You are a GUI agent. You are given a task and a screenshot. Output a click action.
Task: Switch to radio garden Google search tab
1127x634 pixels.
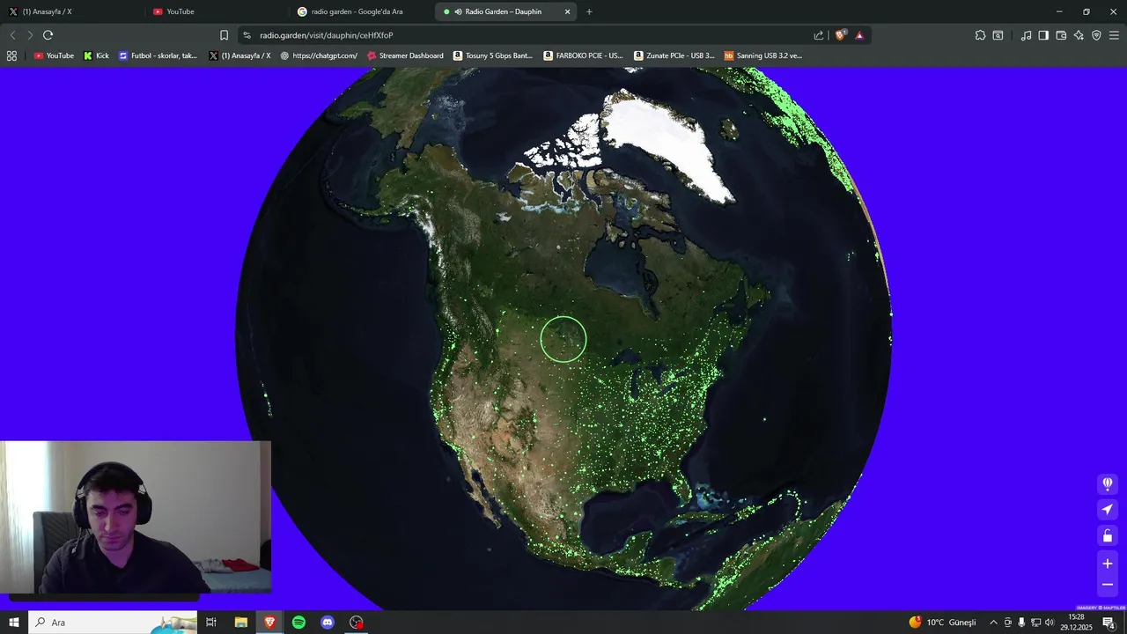coord(361,11)
